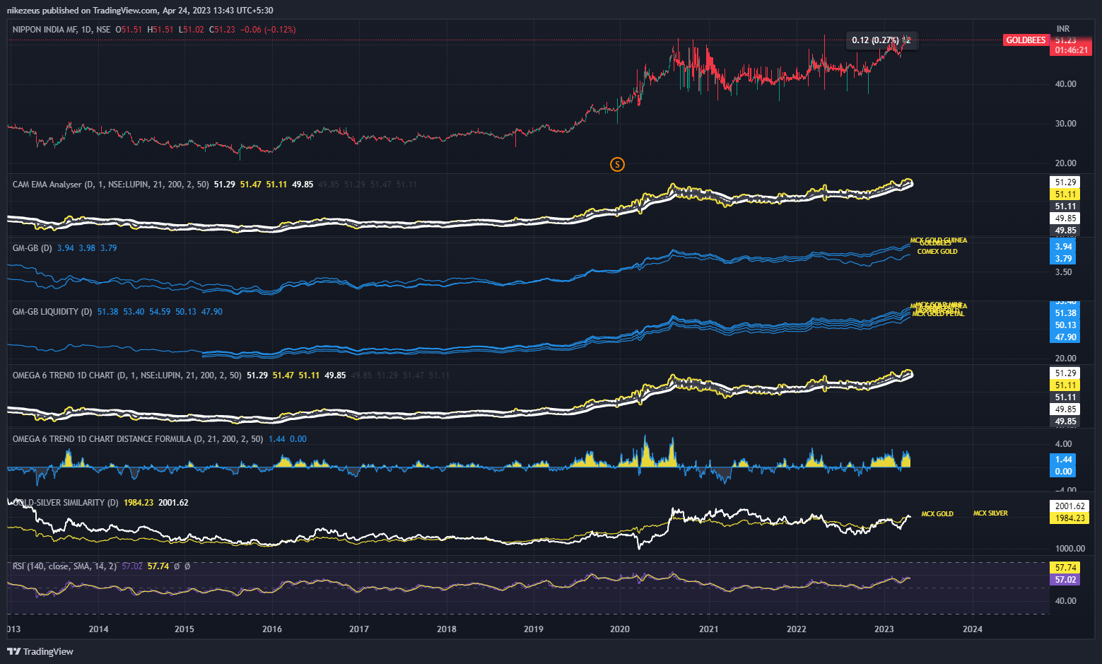Click the 1984.23 value in similarity legend
The height and width of the screenshot is (664, 1102).
(x=139, y=503)
